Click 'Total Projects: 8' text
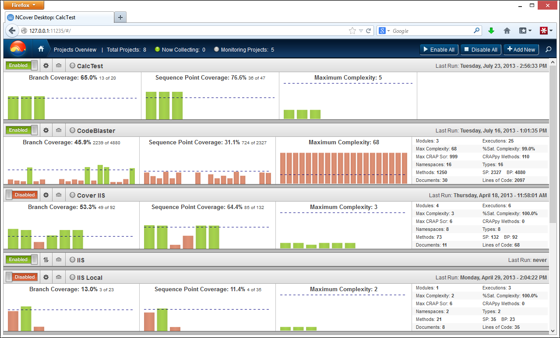Image resolution: width=560 pixels, height=338 pixels. coord(127,50)
